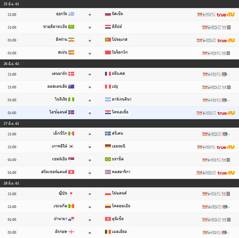
Task: Open the โครเอเชีย team link
Action: click(120, 112)
